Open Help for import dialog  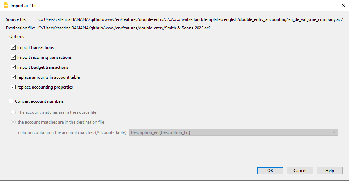(330, 171)
